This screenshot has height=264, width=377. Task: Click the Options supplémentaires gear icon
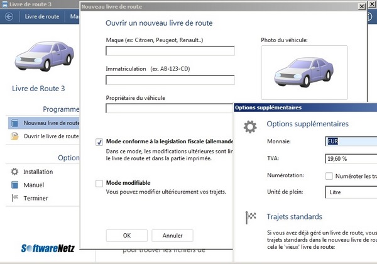click(250, 127)
